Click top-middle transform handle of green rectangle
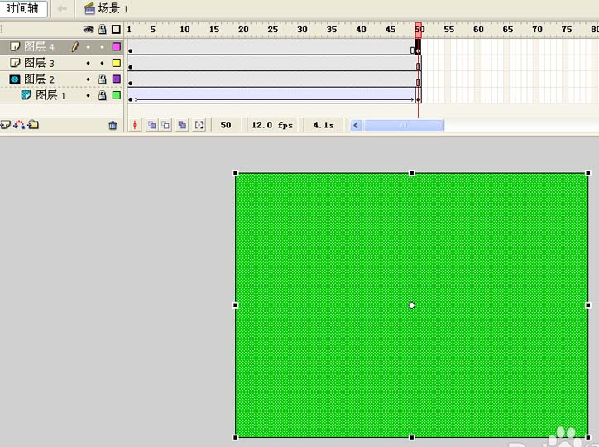Image resolution: width=599 pixels, height=447 pixels. click(412, 173)
